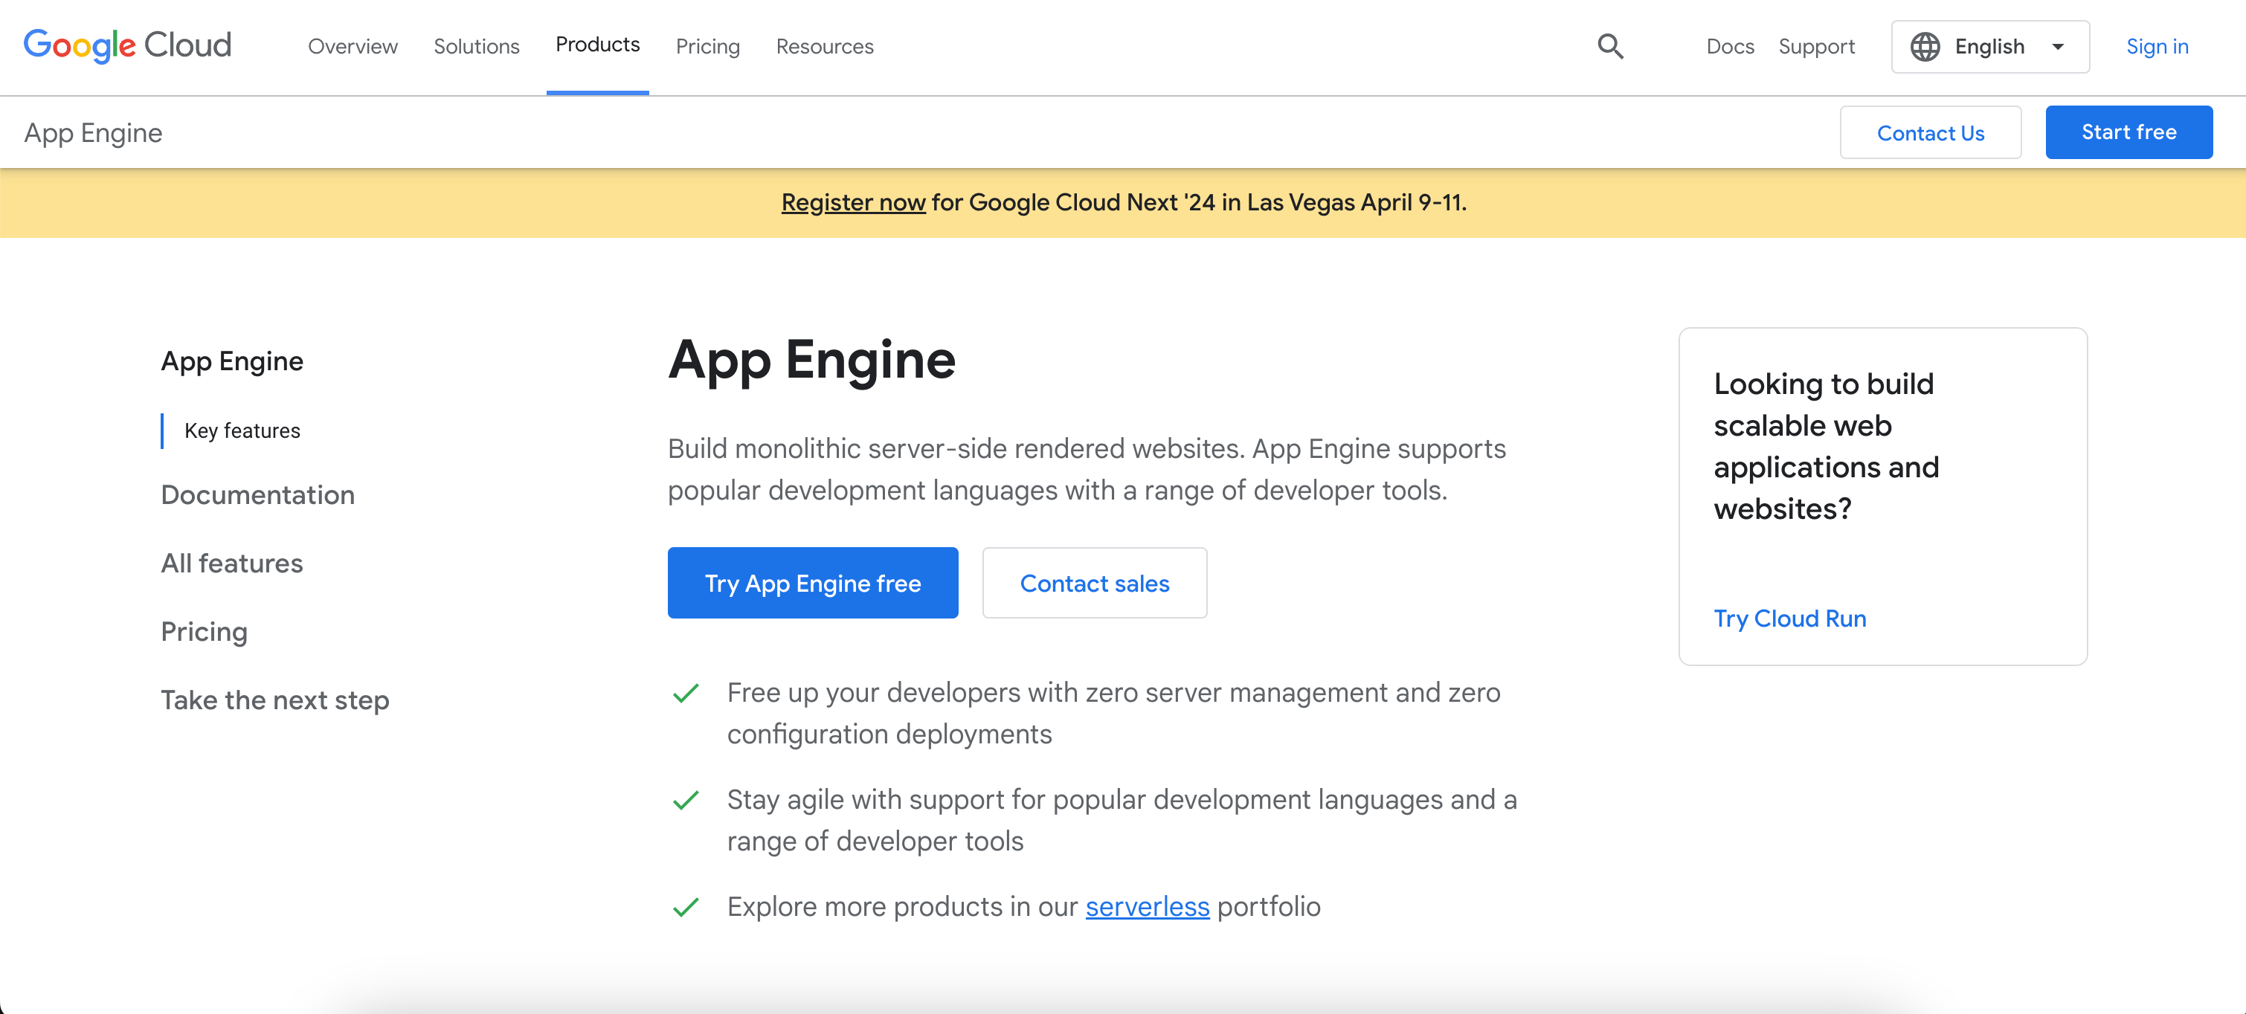Click the Contact Us button
Image resolution: width=2246 pixels, height=1014 pixels.
1929,132
